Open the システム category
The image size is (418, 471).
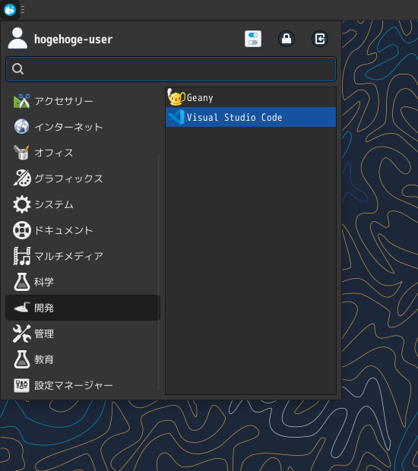(x=83, y=204)
